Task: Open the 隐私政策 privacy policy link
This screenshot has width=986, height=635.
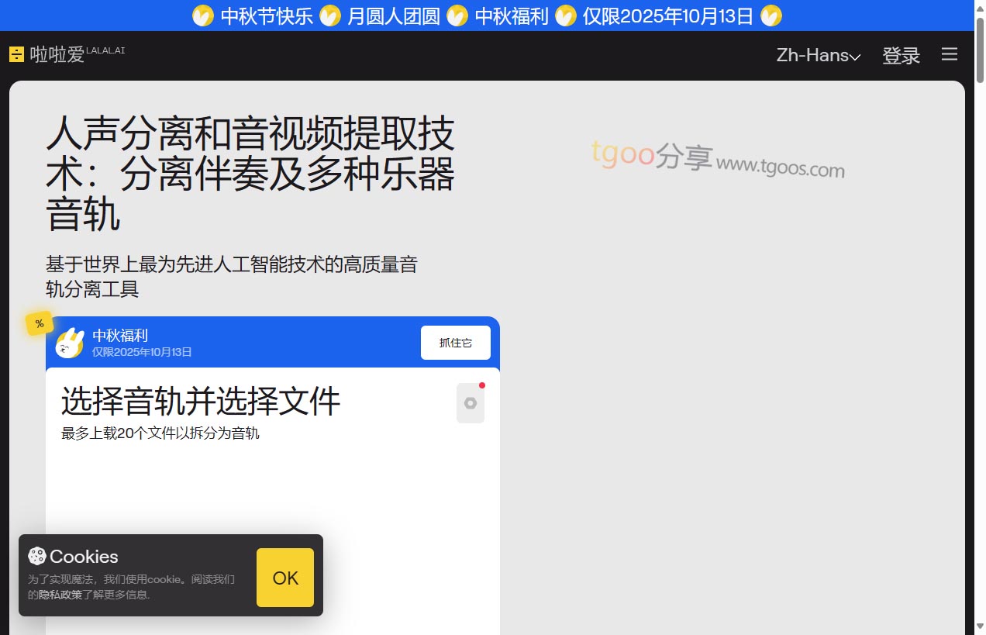Action: tap(60, 595)
